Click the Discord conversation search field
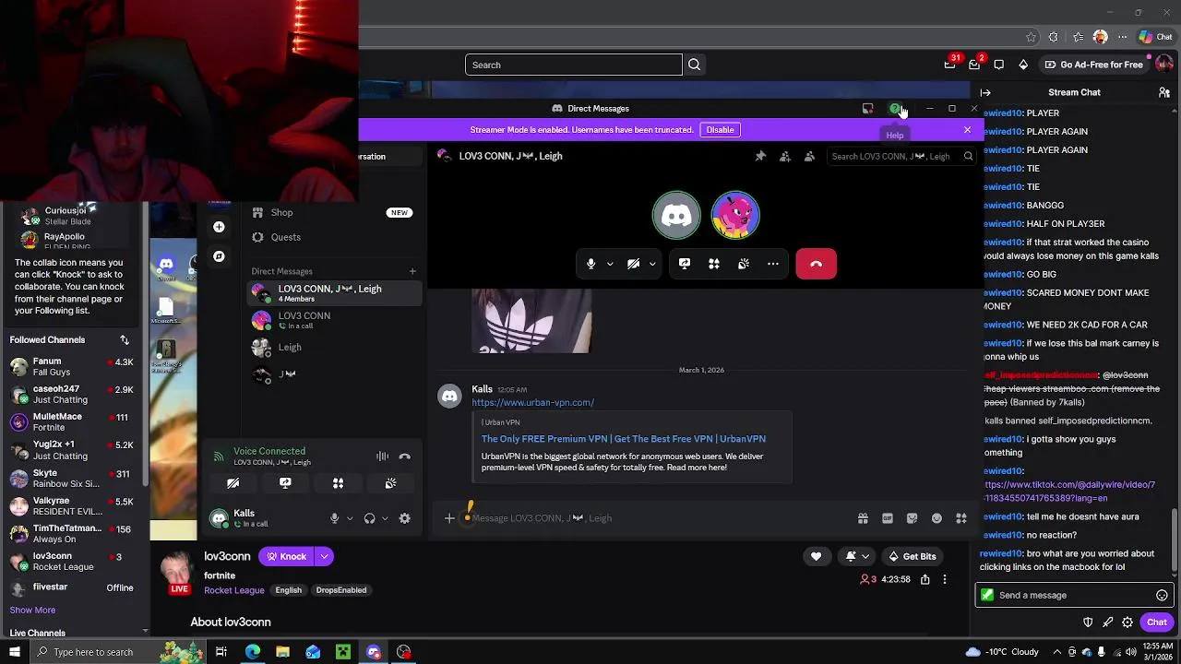This screenshot has height=664, width=1181. pos(901,156)
